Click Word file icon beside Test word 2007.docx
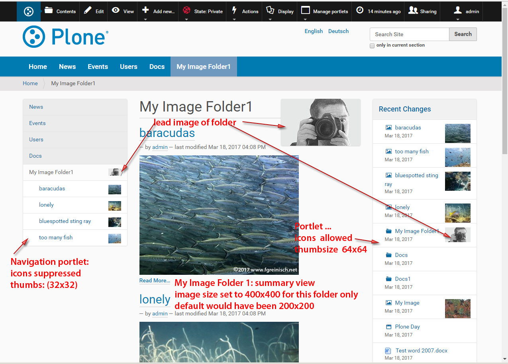 click(x=388, y=350)
